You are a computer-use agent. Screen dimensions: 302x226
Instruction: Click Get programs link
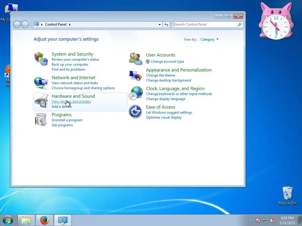62,125
